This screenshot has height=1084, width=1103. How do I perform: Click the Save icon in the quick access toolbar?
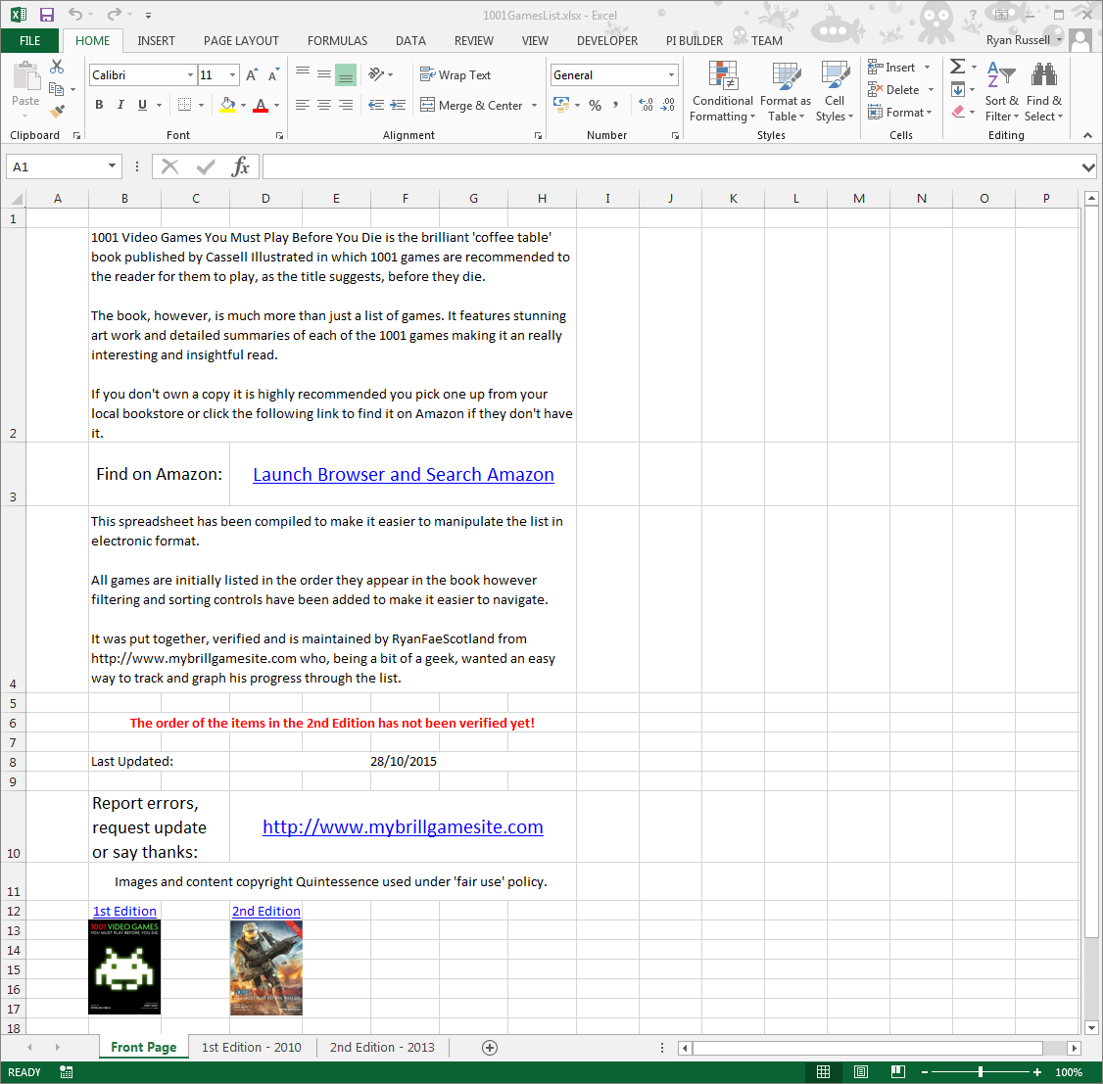point(46,15)
